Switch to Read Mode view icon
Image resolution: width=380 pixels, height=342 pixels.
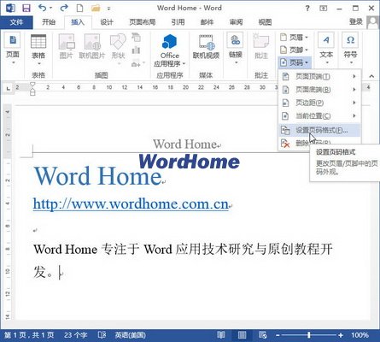click(221, 335)
